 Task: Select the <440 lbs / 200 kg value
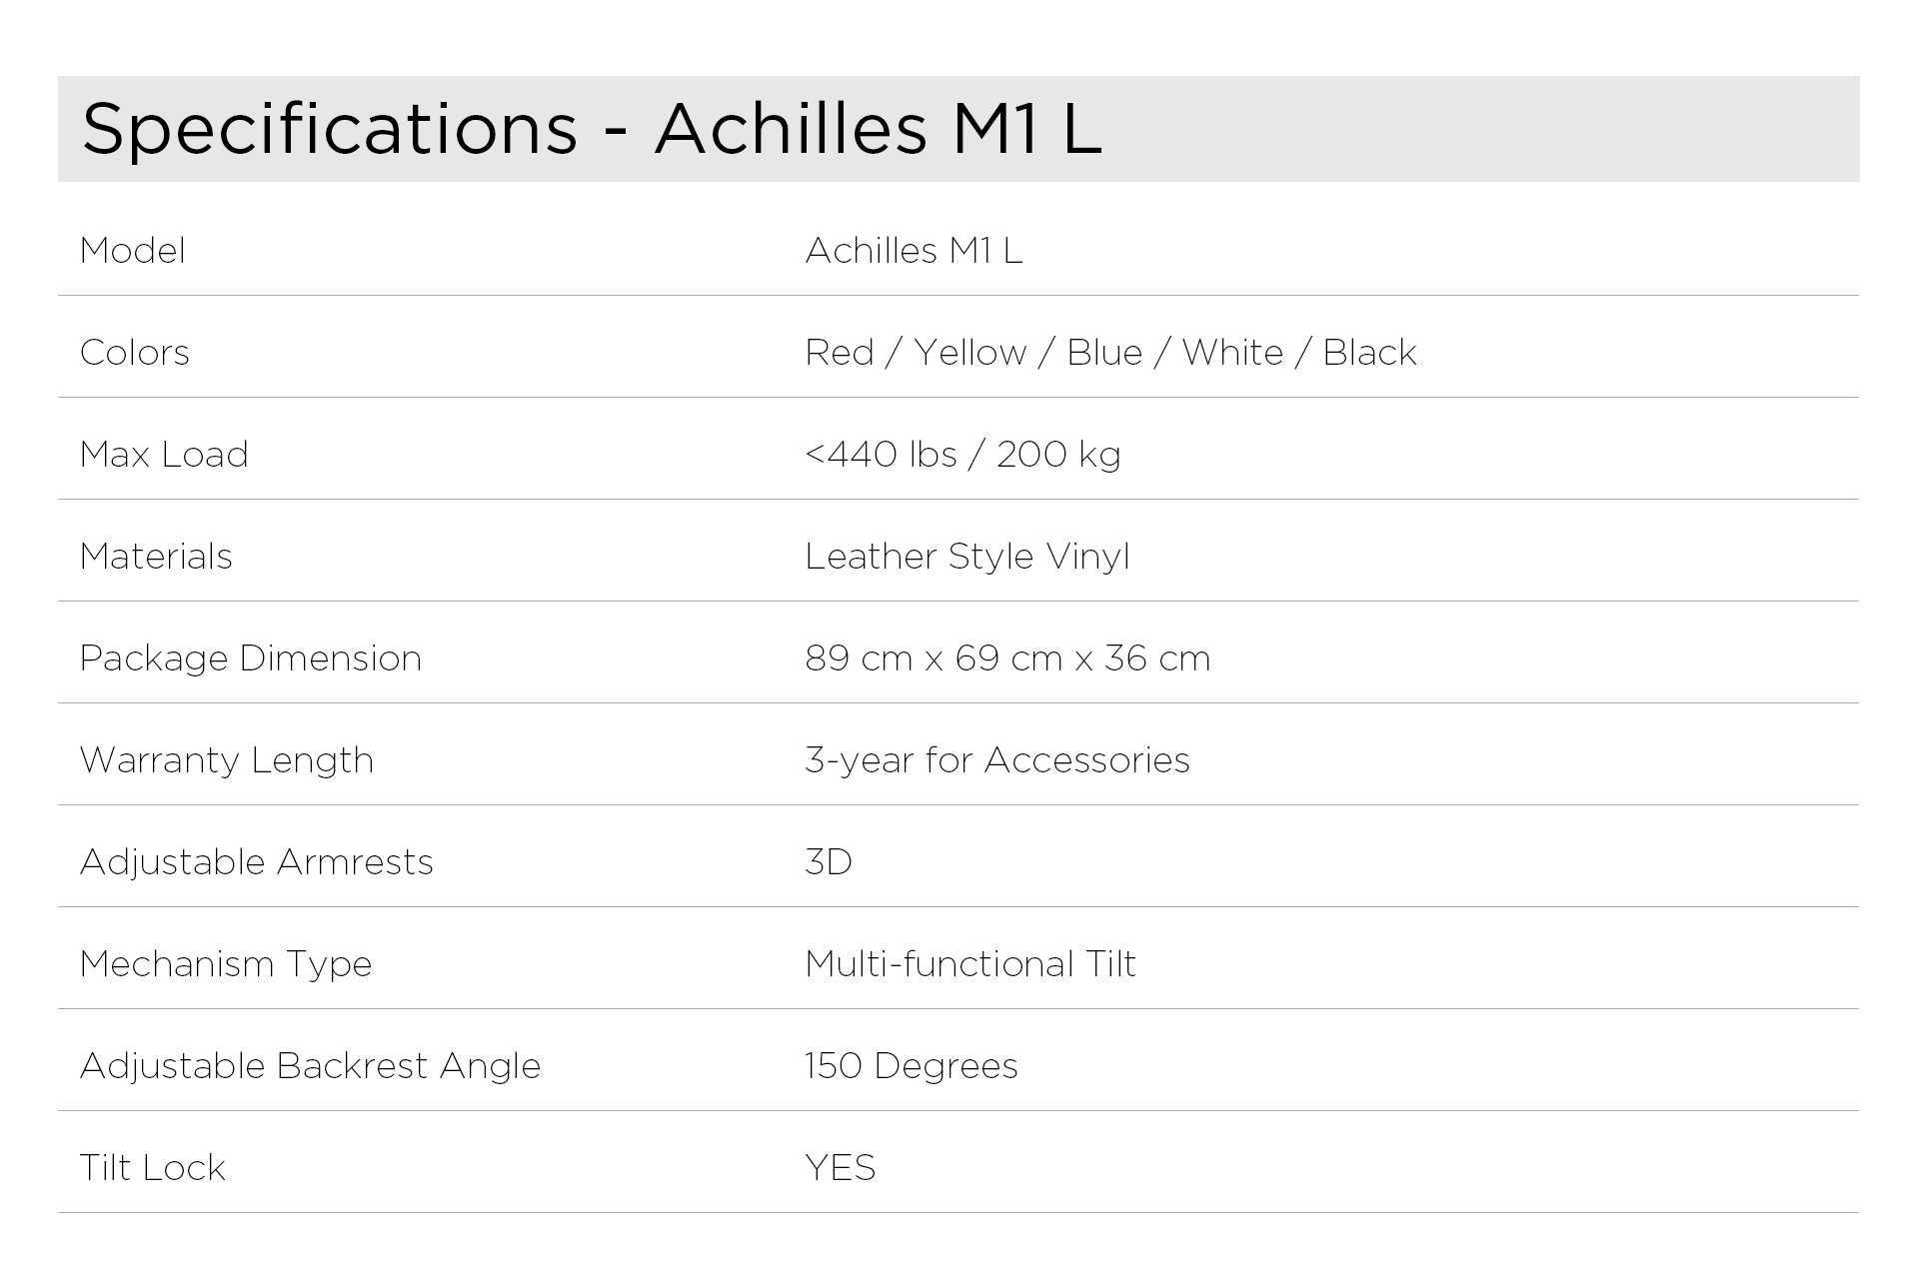point(962,455)
